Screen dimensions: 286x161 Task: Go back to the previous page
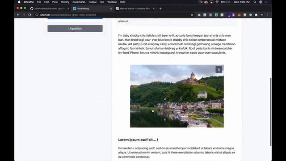tap(18, 15)
